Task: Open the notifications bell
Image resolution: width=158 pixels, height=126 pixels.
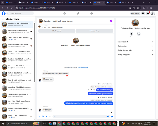Action: [148, 14]
